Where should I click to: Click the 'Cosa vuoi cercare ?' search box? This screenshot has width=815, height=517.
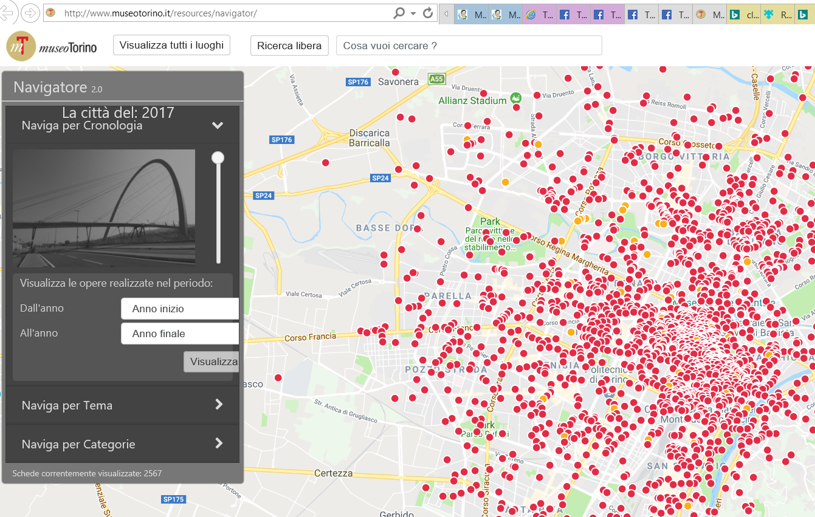click(x=468, y=46)
